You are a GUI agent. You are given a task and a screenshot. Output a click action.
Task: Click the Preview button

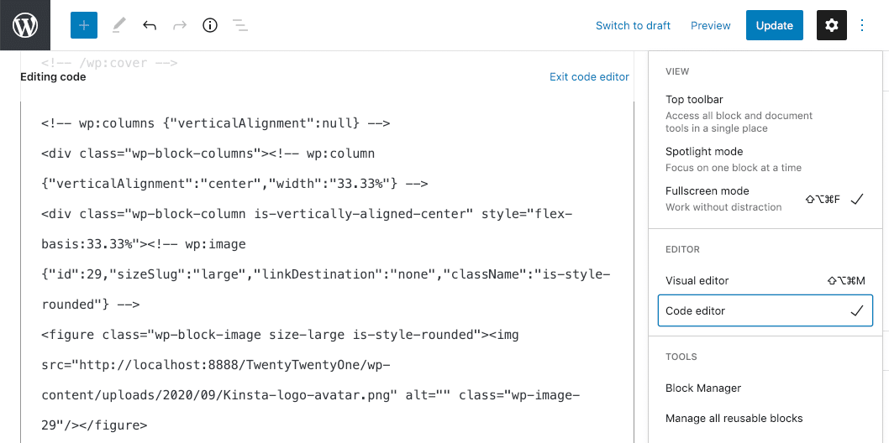point(710,25)
